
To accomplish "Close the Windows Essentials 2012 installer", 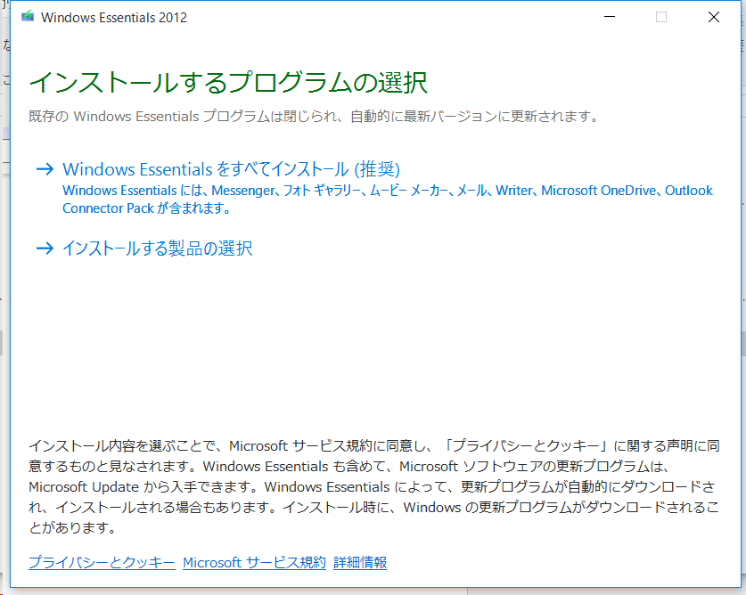I will [x=713, y=17].
